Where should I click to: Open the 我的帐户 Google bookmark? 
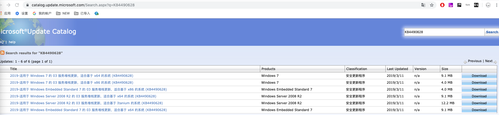pos(42,13)
